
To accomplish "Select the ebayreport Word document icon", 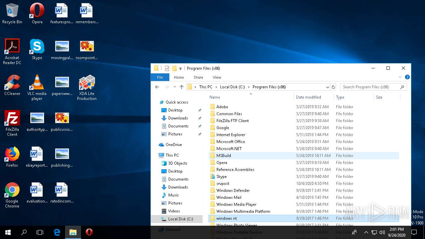I will point(37,157).
